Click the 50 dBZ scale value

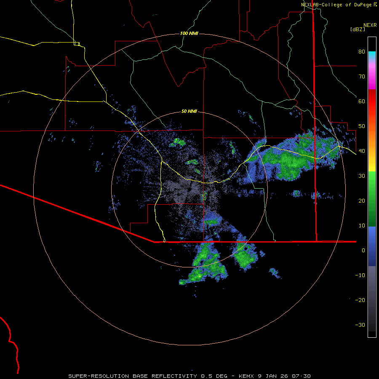click(362, 126)
